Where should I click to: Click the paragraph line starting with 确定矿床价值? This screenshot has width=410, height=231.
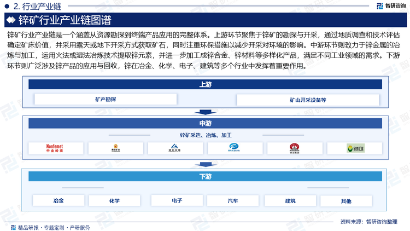click(203, 45)
